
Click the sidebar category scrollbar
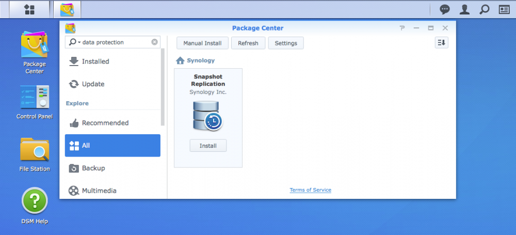pyautogui.click(x=163, y=87)
